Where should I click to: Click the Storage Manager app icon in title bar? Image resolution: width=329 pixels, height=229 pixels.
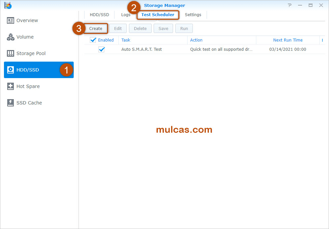[x=8, y=5]
